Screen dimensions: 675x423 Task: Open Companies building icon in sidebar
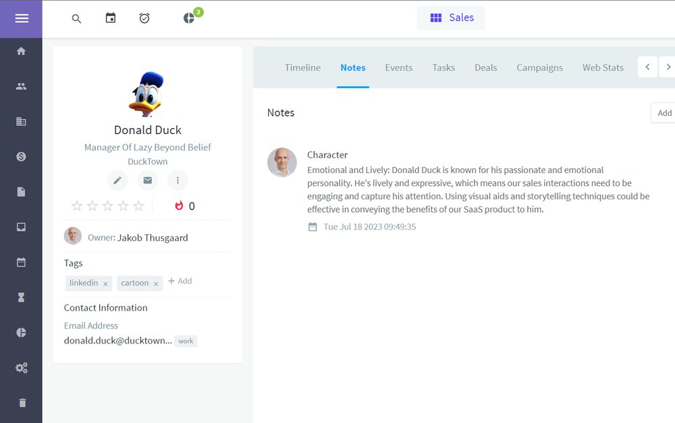21,121
